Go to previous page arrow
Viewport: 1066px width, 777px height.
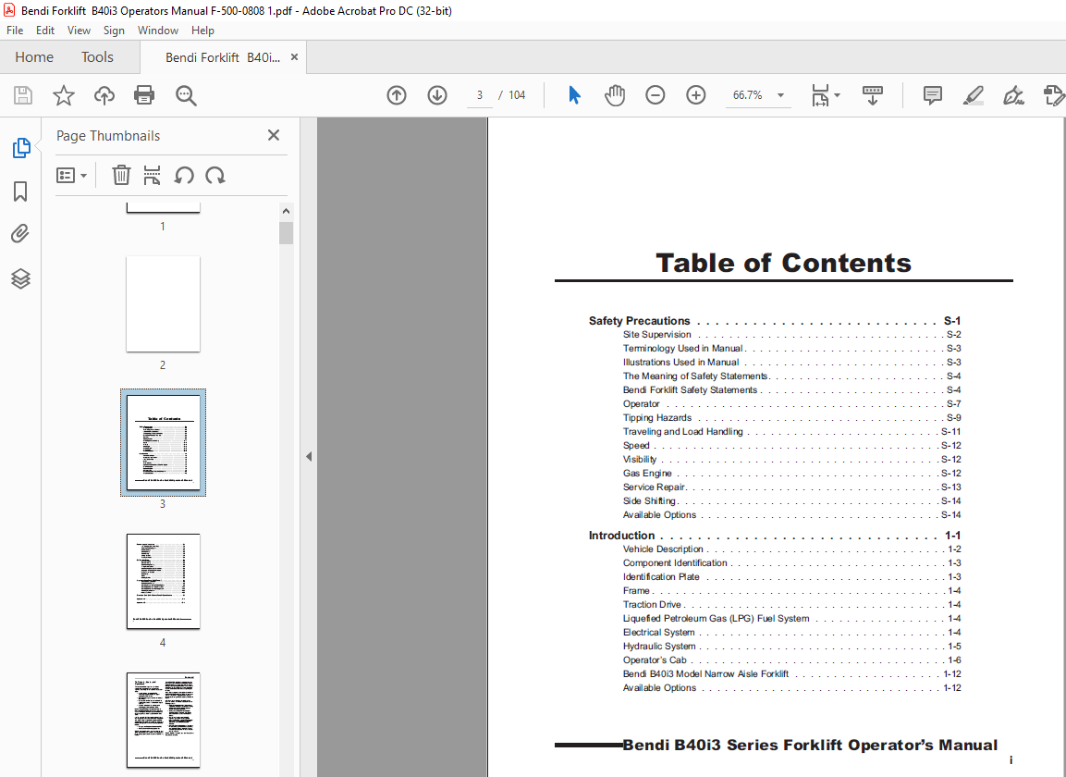tap(397, 95)
